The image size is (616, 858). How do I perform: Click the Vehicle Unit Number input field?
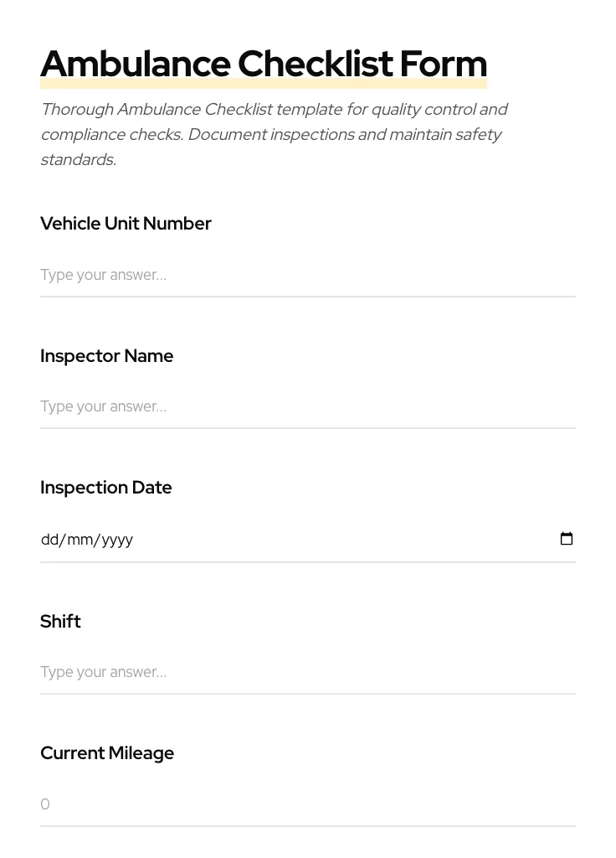tap(251, 275)
